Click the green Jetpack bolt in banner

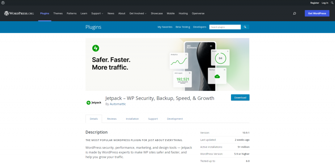click(x=96, y=48)
